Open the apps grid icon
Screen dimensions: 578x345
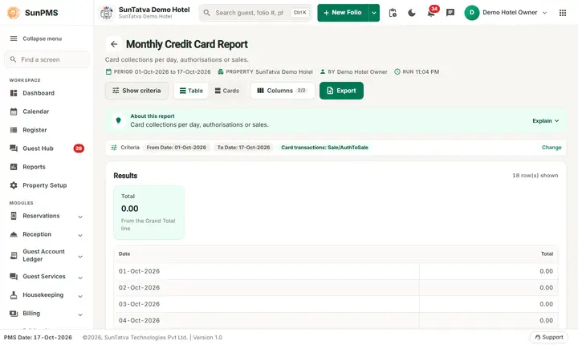tap(563, 13)
